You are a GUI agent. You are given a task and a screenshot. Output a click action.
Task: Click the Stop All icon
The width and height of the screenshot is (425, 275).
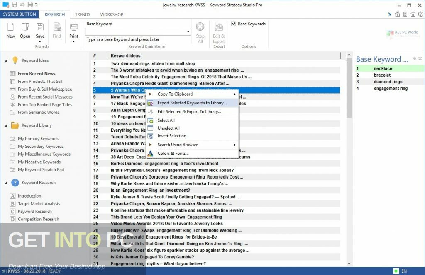point(200,27)
